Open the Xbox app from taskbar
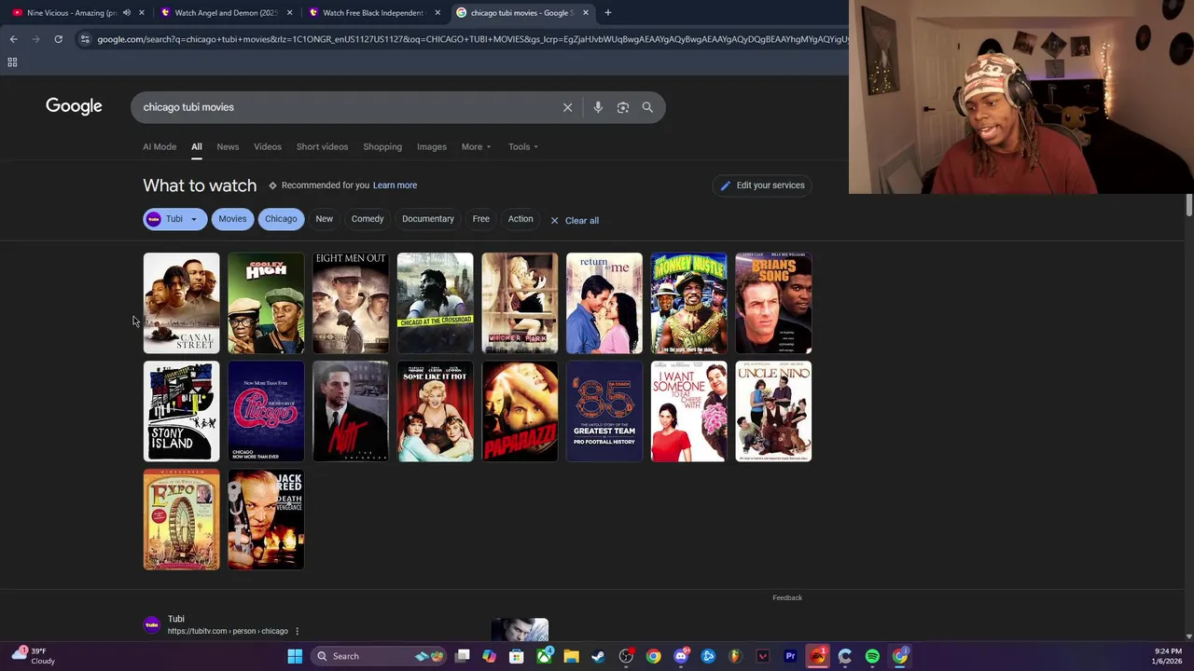The image size is (1194, 671). (x=544, y=656)
